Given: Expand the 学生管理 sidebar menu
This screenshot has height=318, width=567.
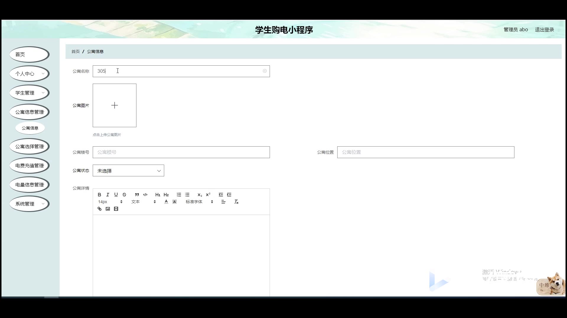Looking at the screenshot, I should point(29,93).
